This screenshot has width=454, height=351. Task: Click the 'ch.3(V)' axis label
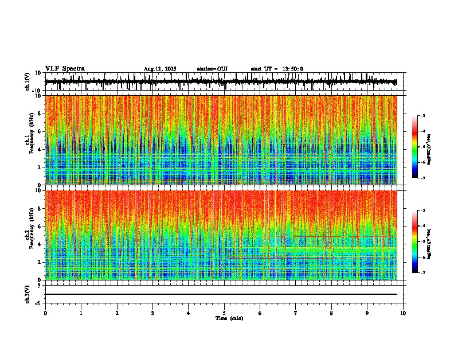[x=28, y=294]
